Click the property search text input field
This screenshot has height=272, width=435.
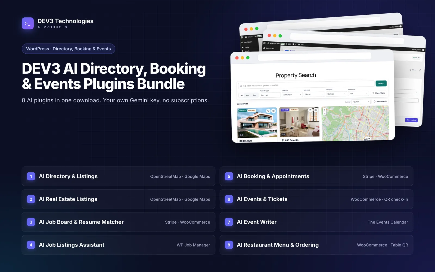point(306,85)
